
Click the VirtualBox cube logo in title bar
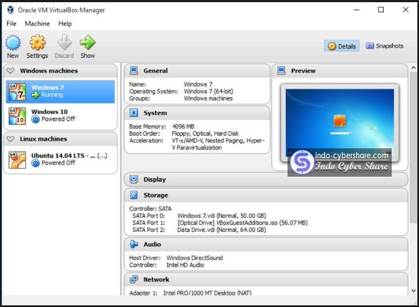pyautogui.click(x=10, y=10)
